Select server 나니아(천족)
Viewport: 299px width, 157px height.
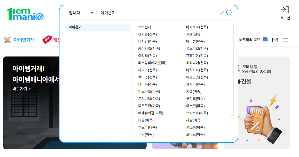click(x=147, y=70)
